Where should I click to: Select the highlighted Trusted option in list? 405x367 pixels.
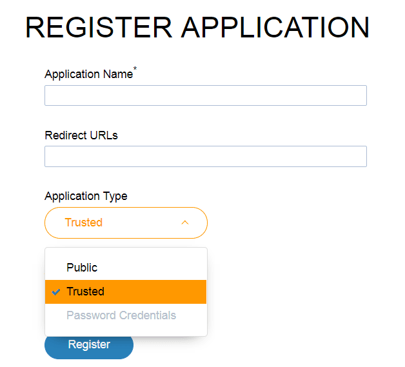(x=126, y=292)
